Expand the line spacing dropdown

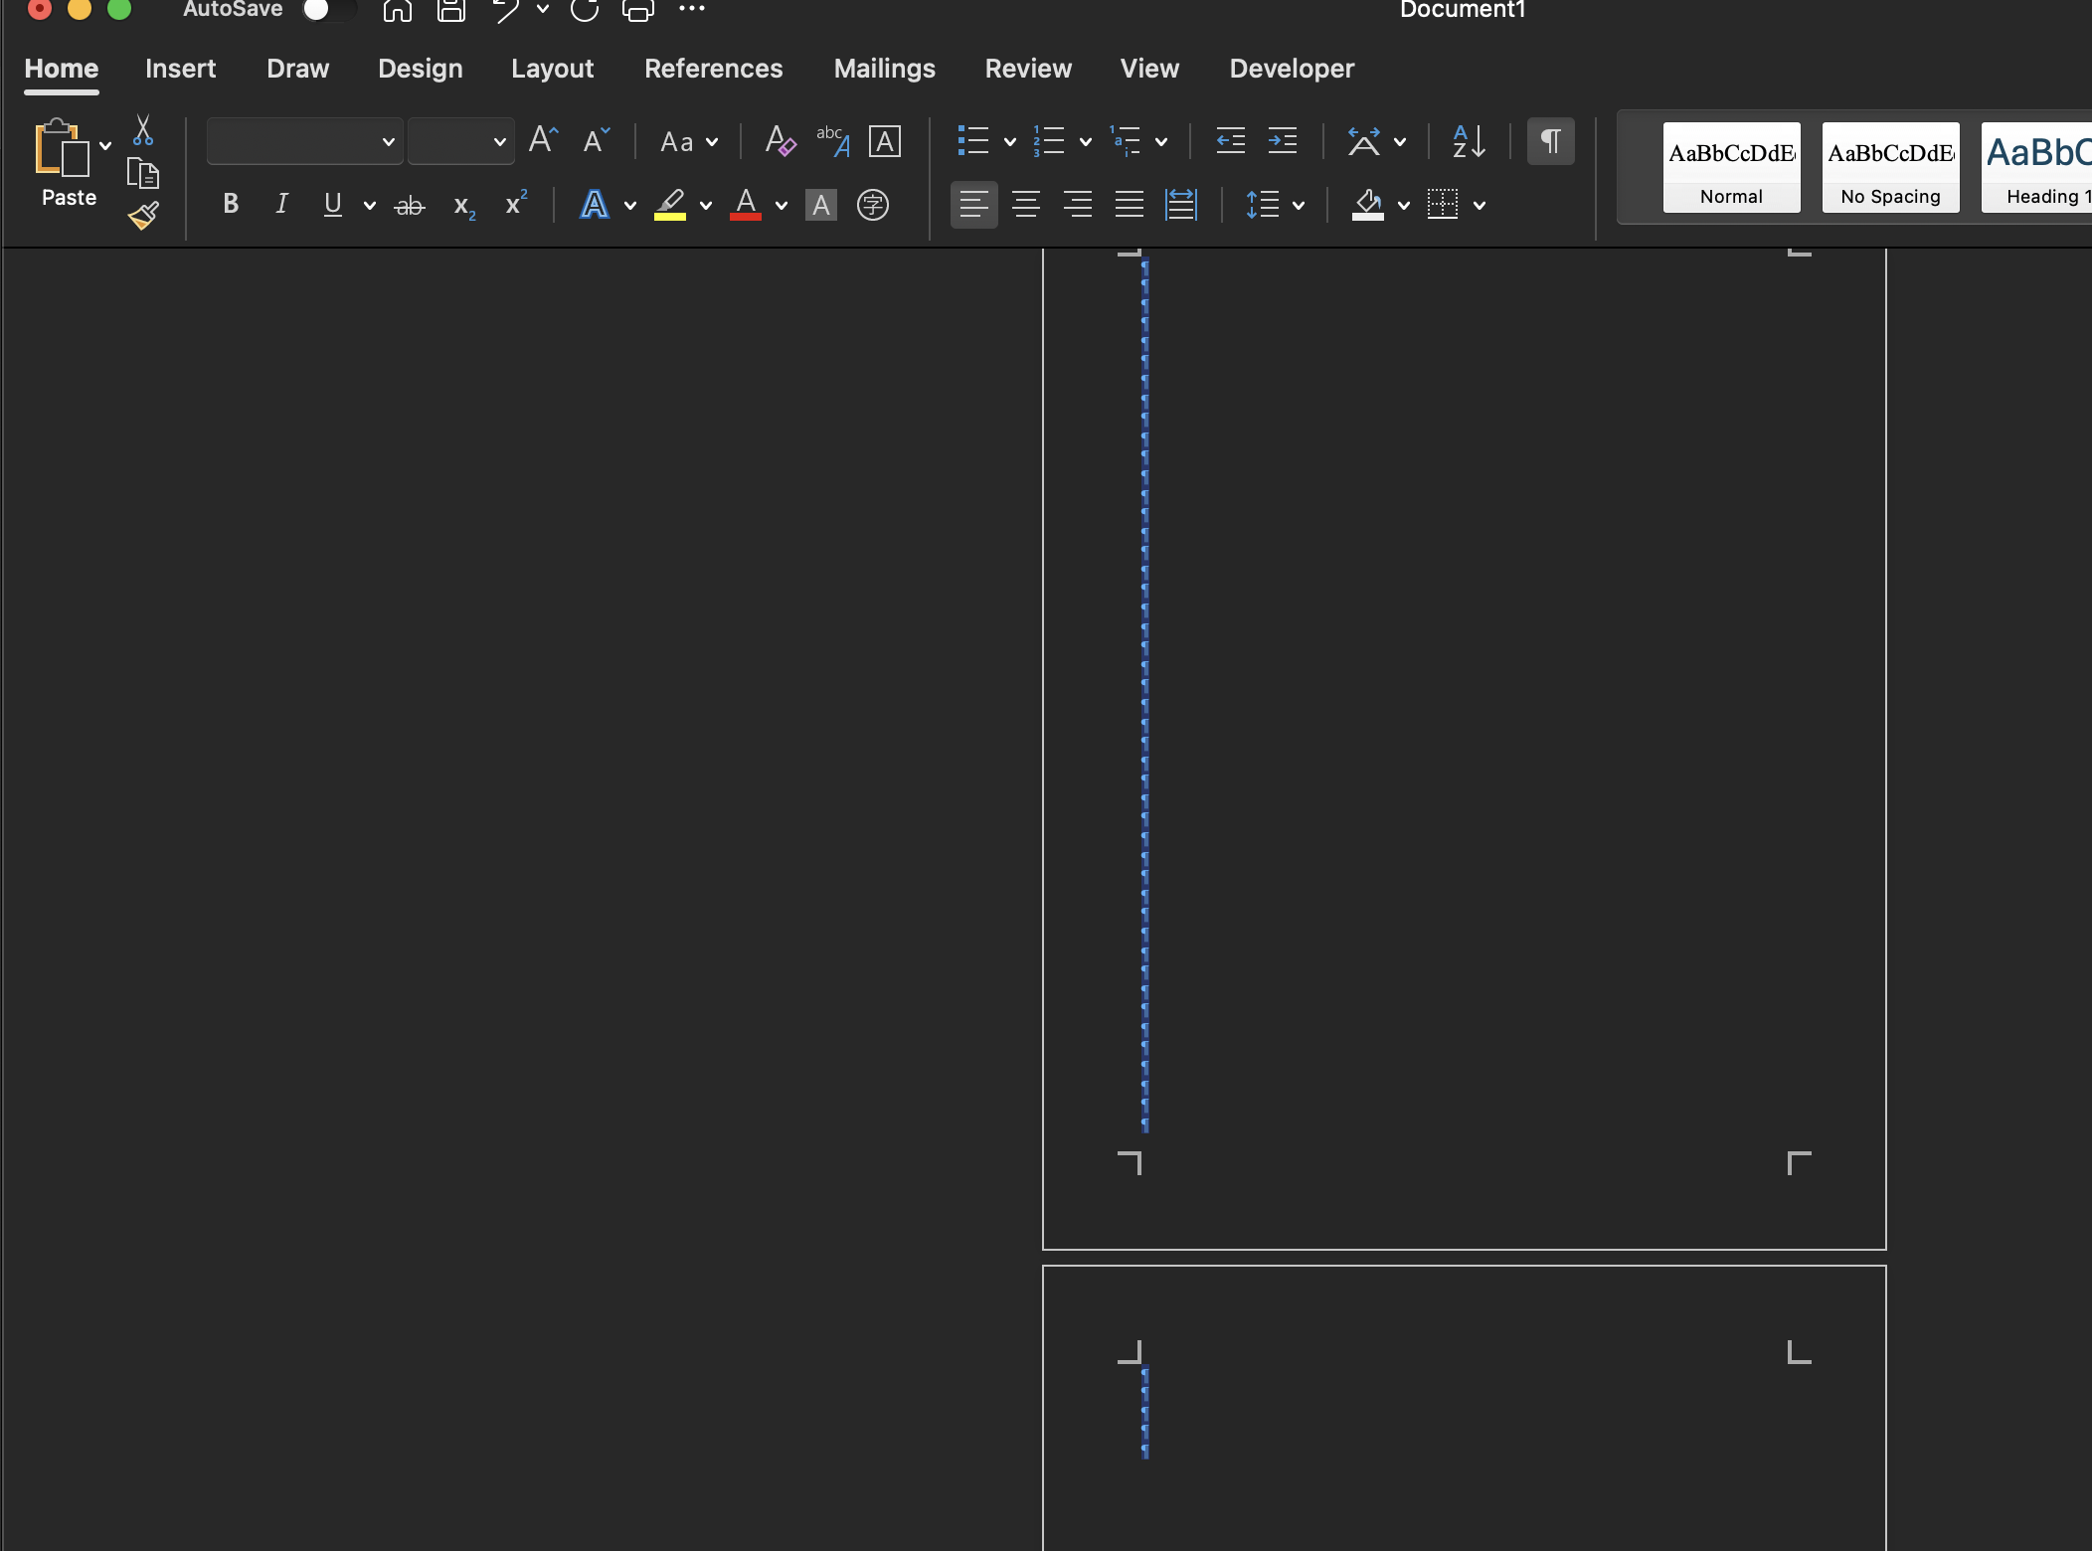1299,206
